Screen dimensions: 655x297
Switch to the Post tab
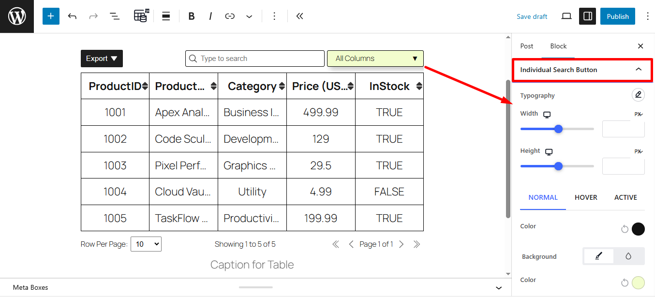(x=527, y=46)
